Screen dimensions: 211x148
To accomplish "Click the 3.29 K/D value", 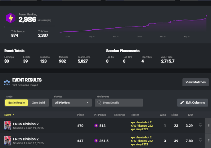I will tap(189, 126).
